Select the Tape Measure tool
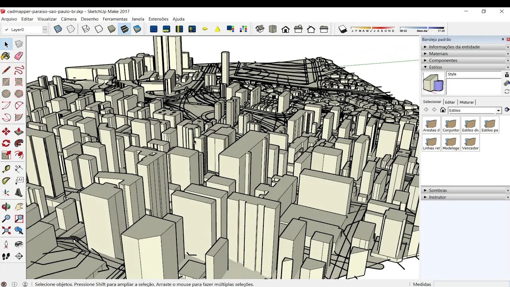 (x=6, y=169)
